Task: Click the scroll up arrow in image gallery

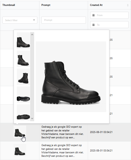Action: click(32, 35)
